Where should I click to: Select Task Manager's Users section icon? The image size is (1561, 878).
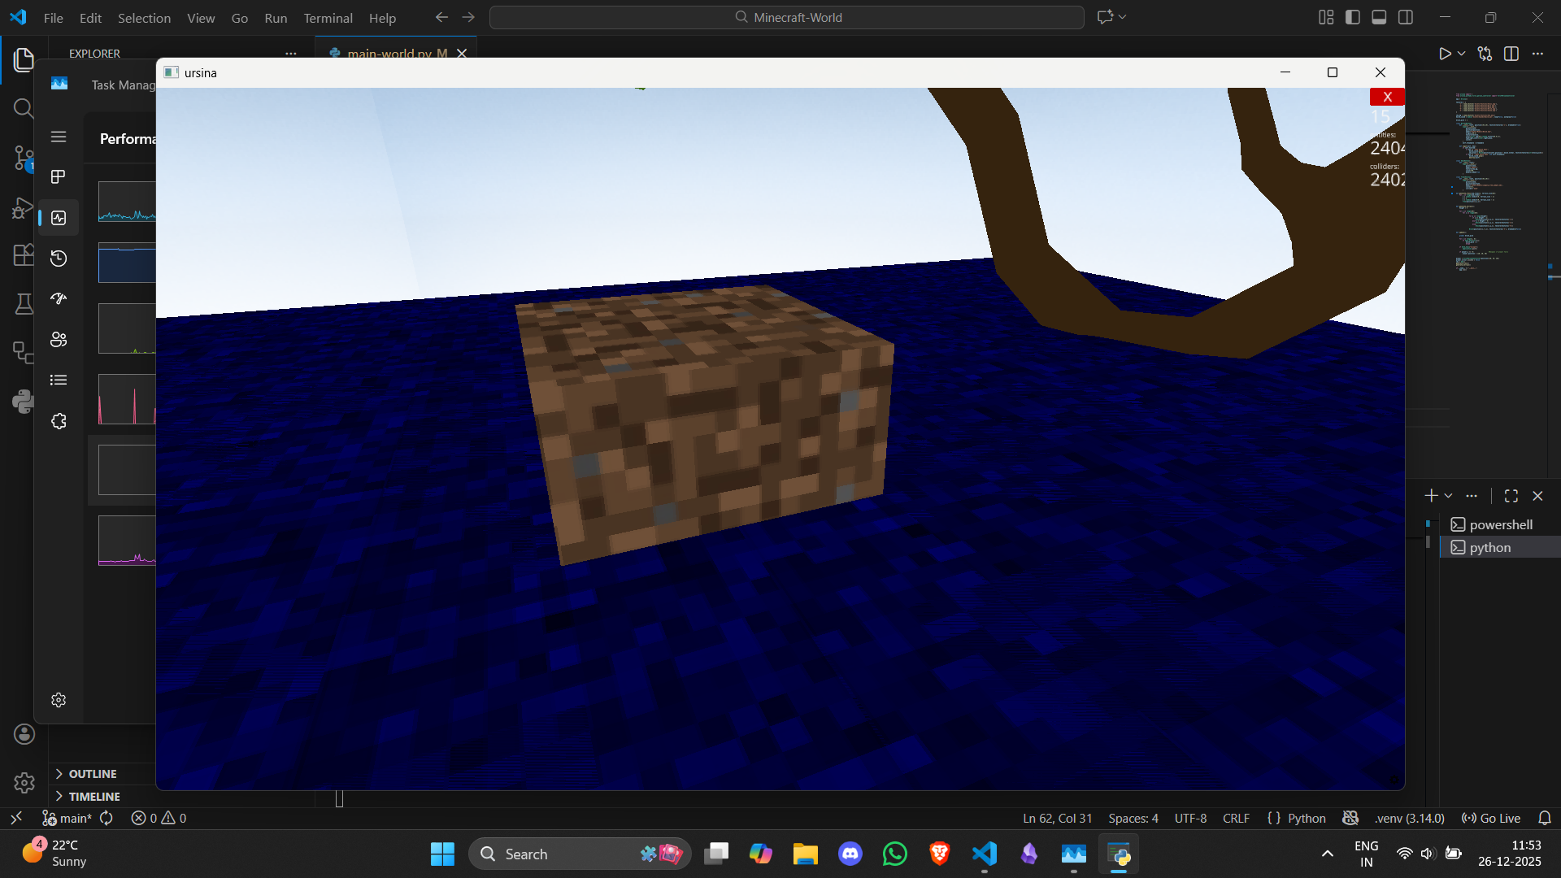point(58,339)
